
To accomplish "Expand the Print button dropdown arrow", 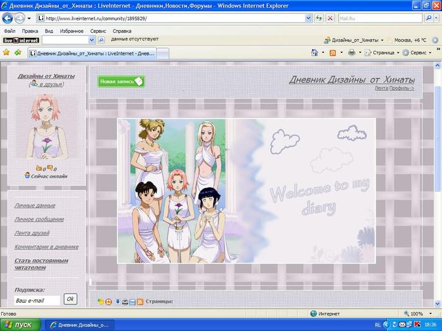I will [360, 52].
